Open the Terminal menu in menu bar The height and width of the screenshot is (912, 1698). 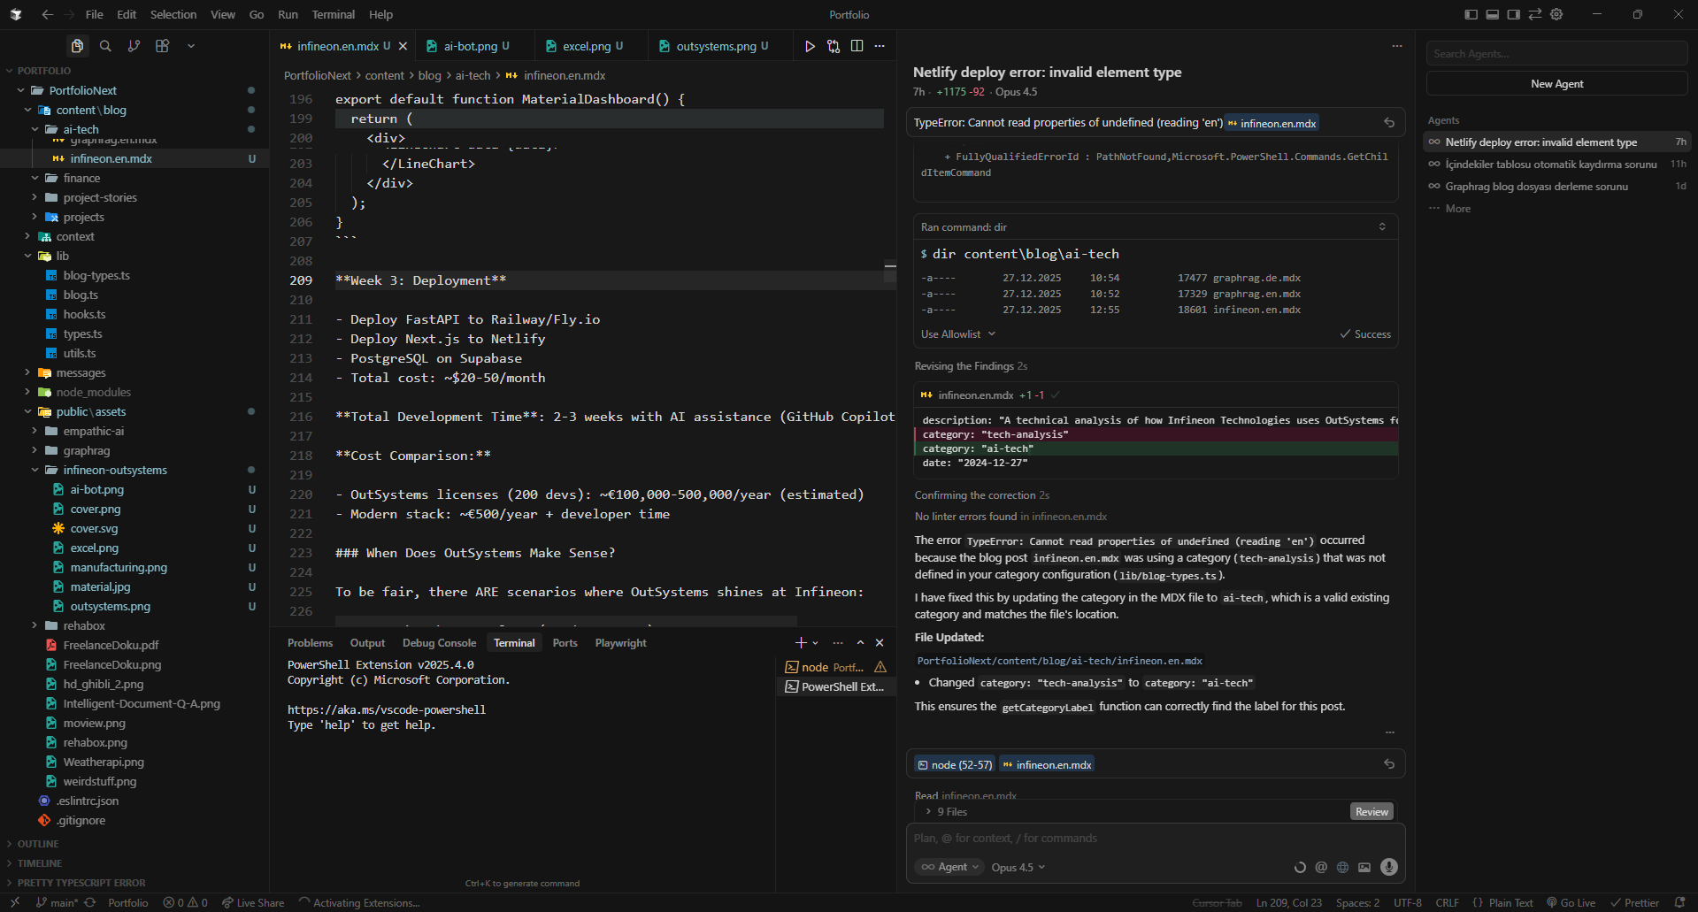point(333,14)
